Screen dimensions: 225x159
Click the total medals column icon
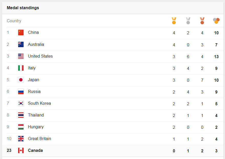tap(216, 21)
